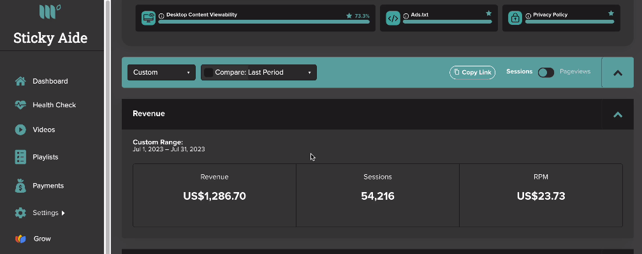Click the star icon on Ads.txt card

488,13
